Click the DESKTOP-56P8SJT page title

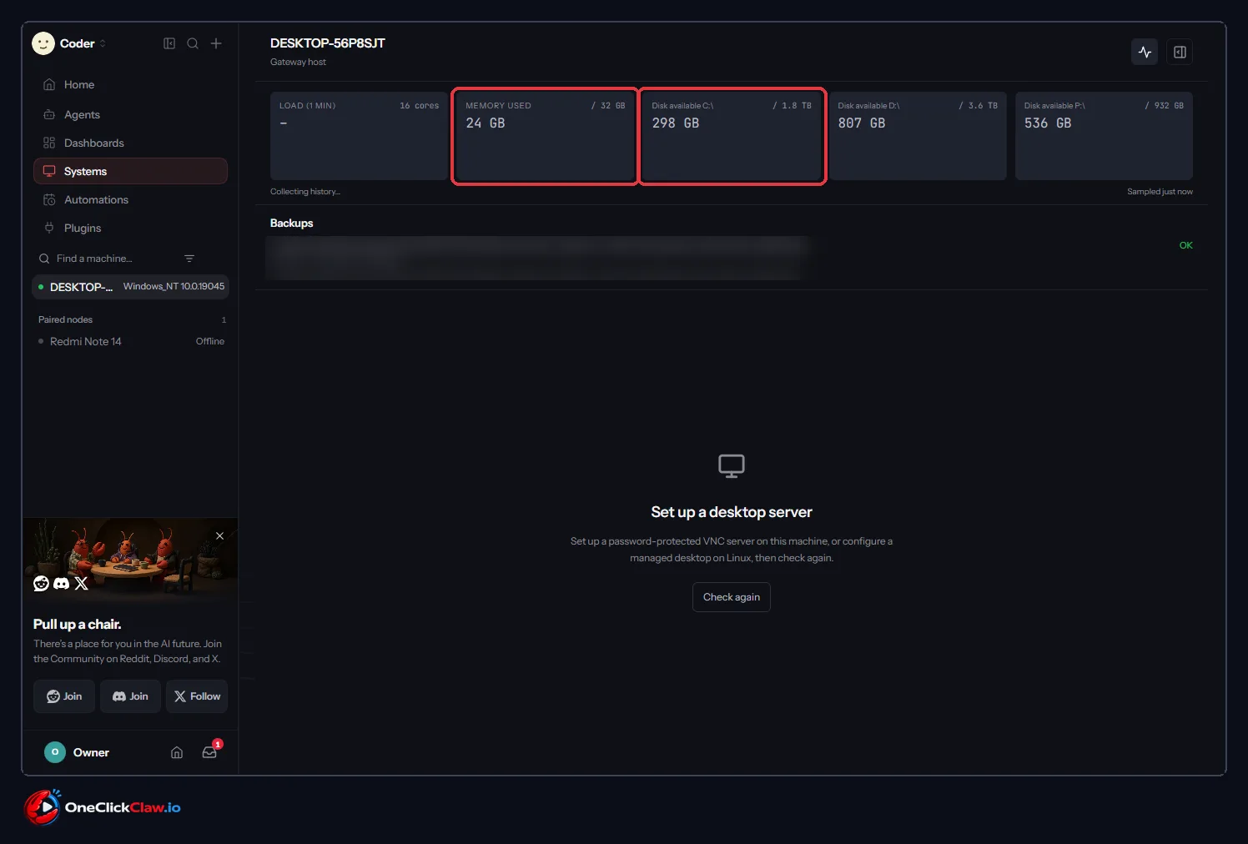coord(328,43)
